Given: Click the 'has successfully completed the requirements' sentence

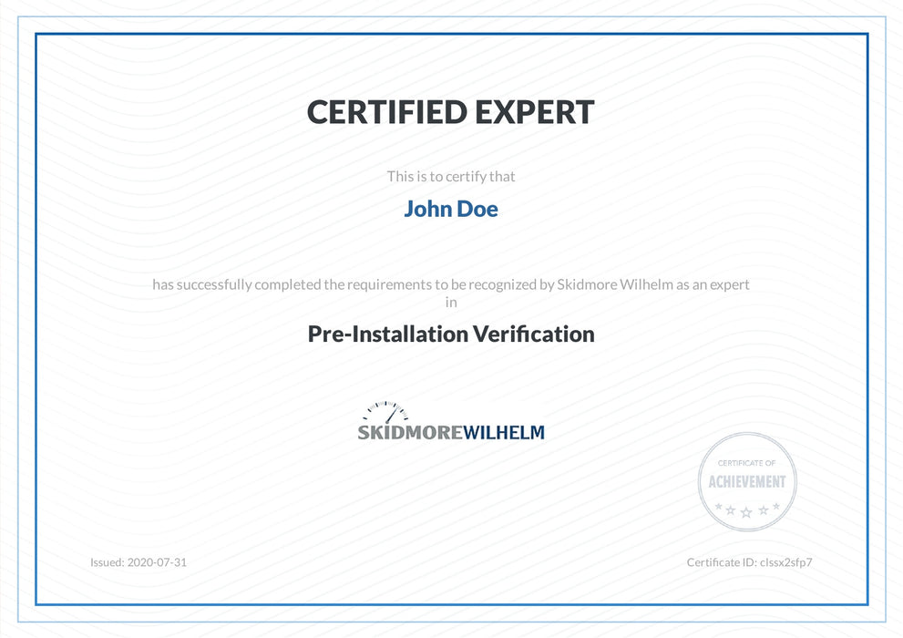Looking at the screenshot, I should point(451,284).
